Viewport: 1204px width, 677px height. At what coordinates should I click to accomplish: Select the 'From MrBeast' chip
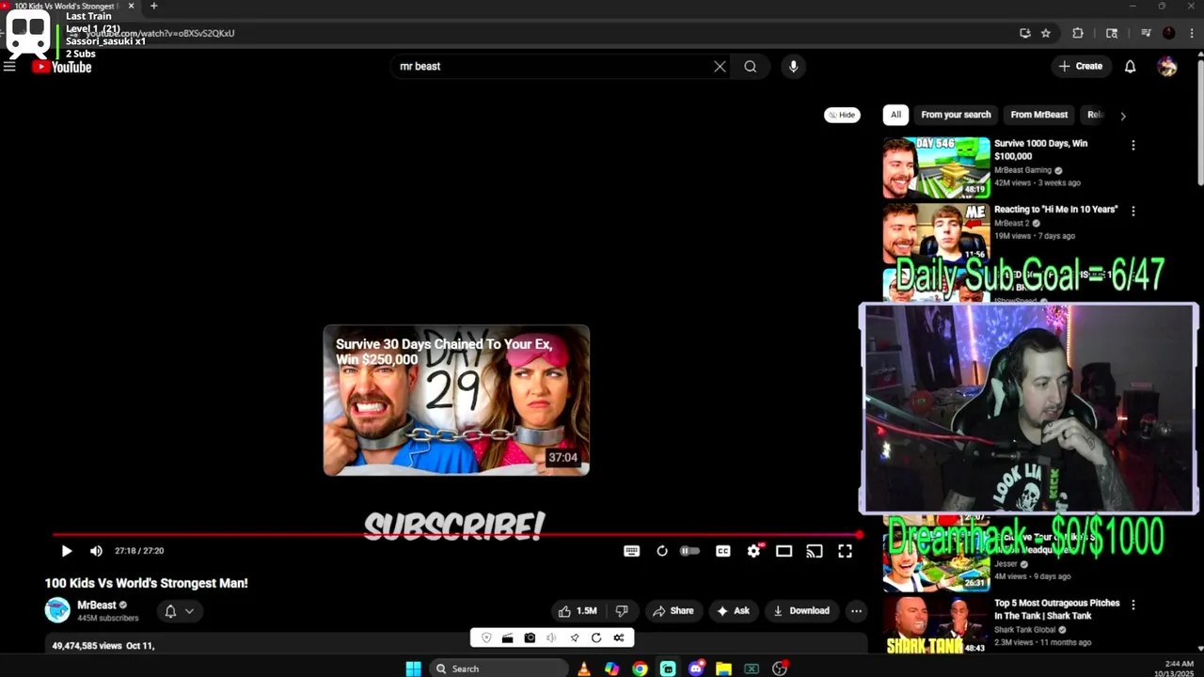point(1038,115)
